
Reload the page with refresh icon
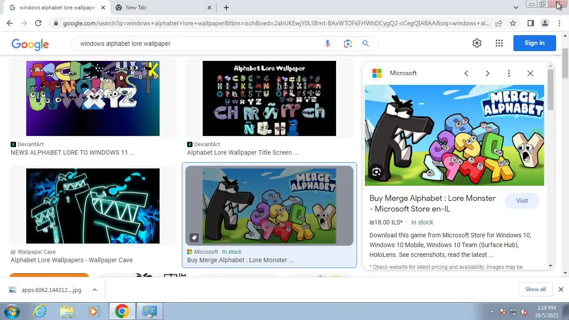pyautogui.click(x=38, y=23)
